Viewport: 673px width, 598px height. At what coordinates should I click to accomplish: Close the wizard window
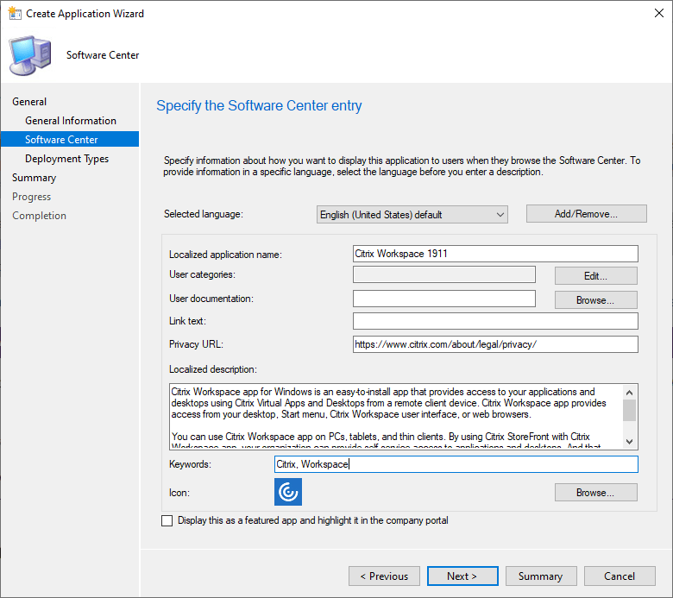coord(659,13)
